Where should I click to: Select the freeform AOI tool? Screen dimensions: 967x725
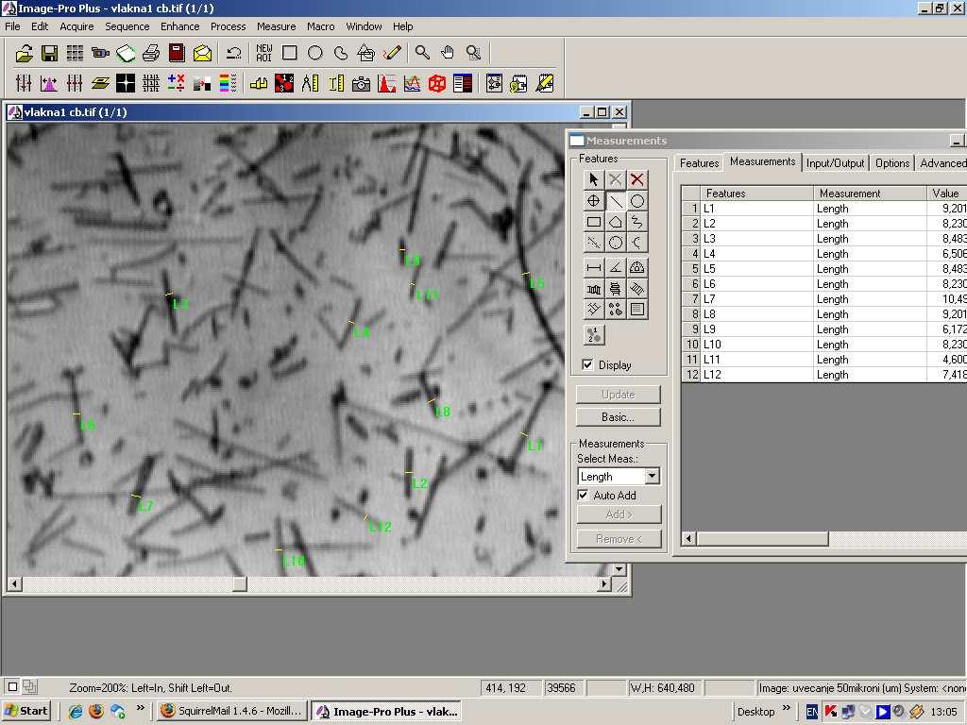(340, 54)
